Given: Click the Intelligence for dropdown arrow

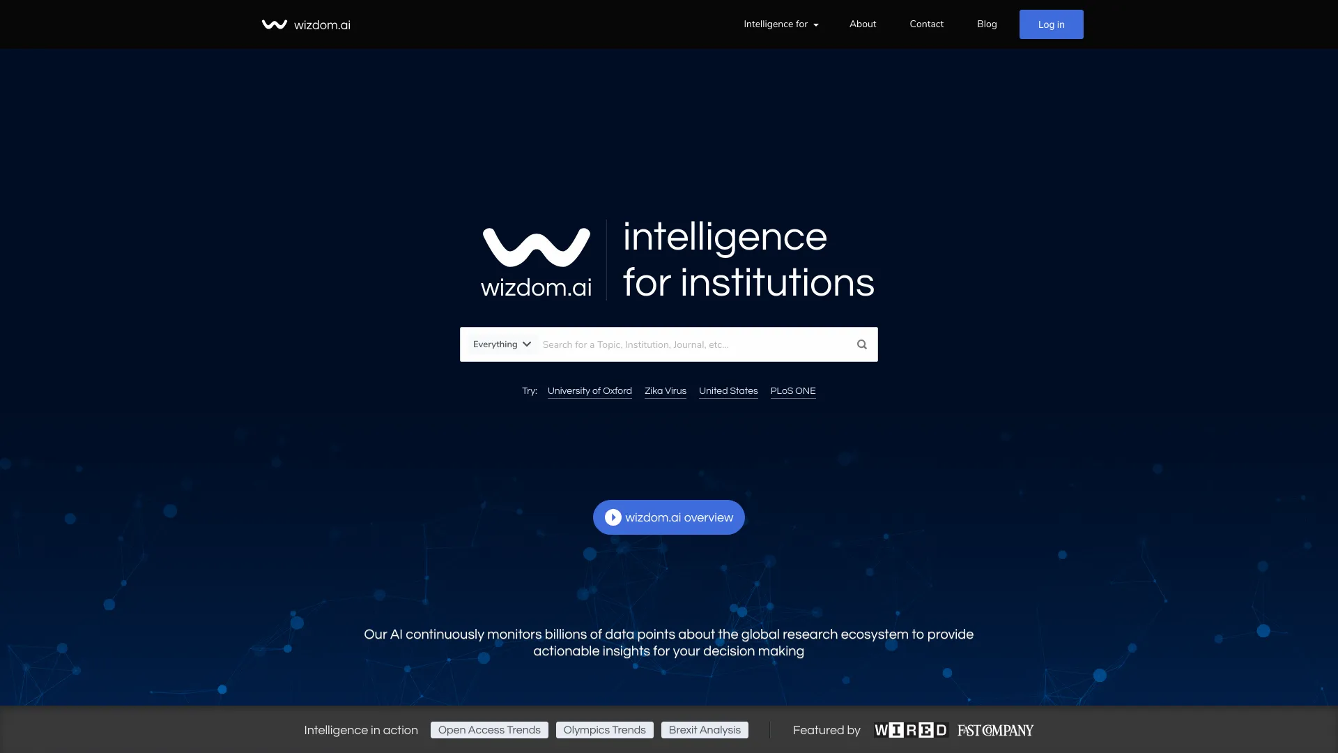Looking at the screenshot, I should click(817, 25).
